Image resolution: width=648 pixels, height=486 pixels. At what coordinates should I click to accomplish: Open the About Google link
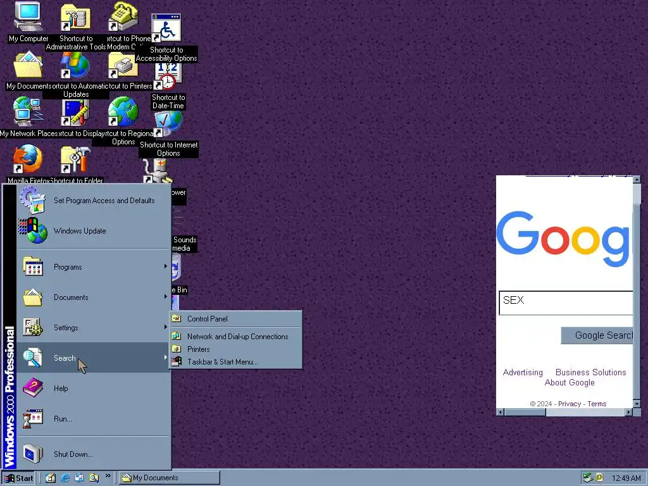[x=570, y=383]
